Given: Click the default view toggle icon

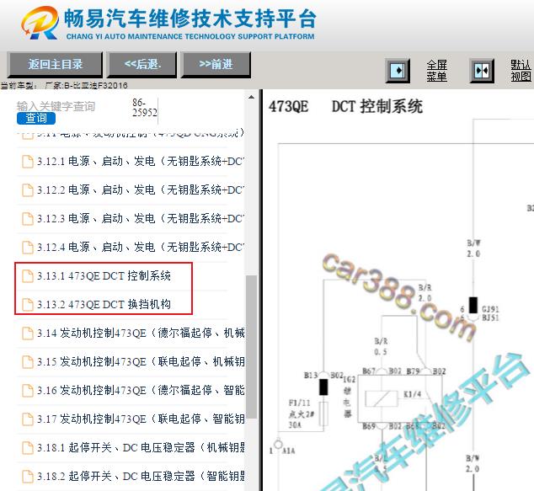Looking at the screenshot, I should click(482, 71).
